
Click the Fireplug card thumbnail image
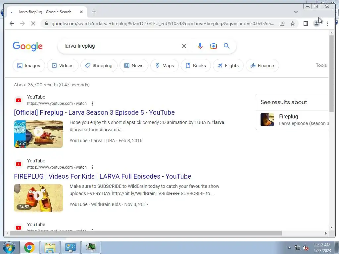267,120
